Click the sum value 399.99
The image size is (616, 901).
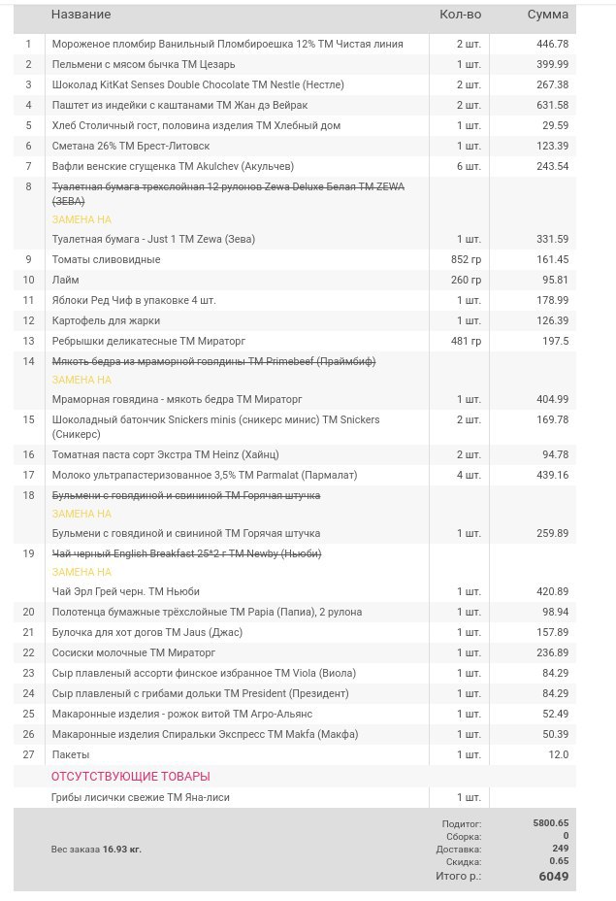pyautogui.click(x=552, y=64)
